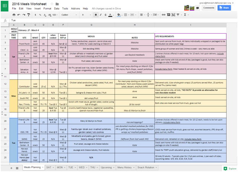This screenshot has width=238, height=172.
Task: Click the Borders icon
Action: pos(126,15)
